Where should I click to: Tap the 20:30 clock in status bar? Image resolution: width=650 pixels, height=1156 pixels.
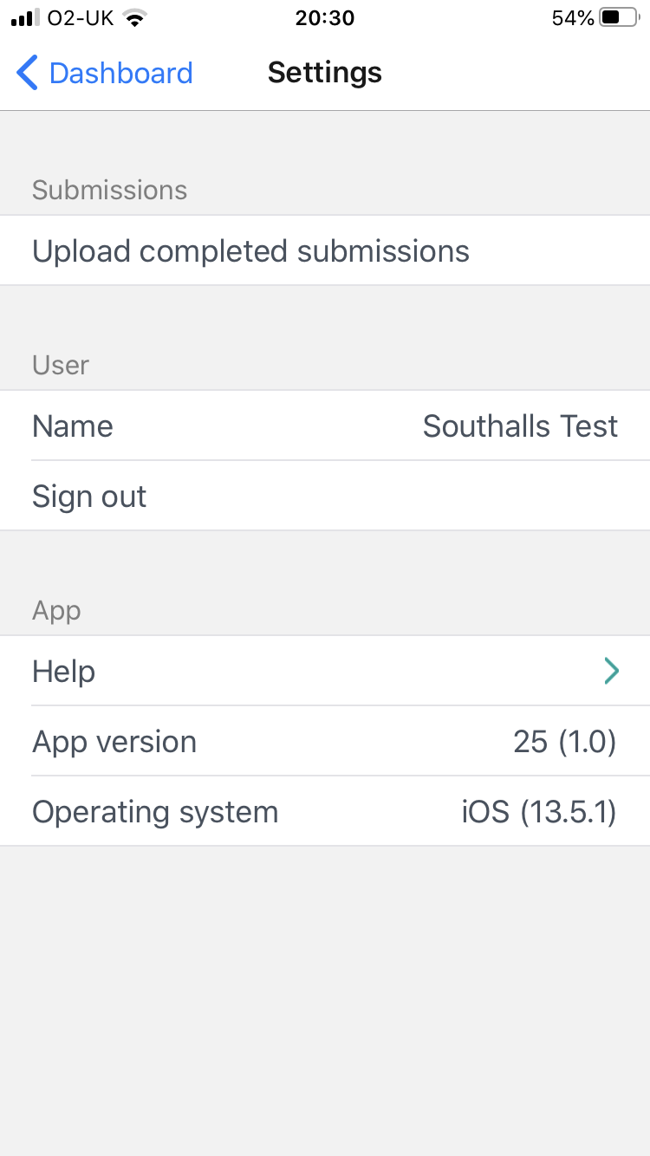325,17
